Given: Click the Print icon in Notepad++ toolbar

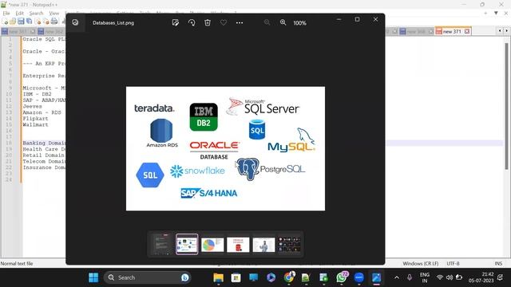Looking at the screenshot, I should (x=54, y=22).
